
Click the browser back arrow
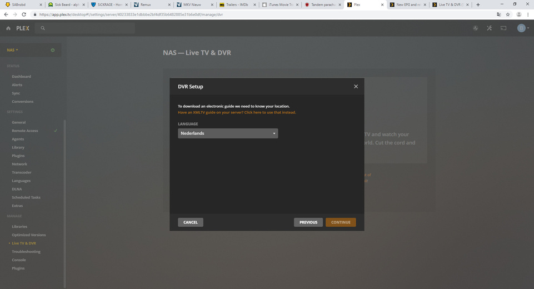6,14
